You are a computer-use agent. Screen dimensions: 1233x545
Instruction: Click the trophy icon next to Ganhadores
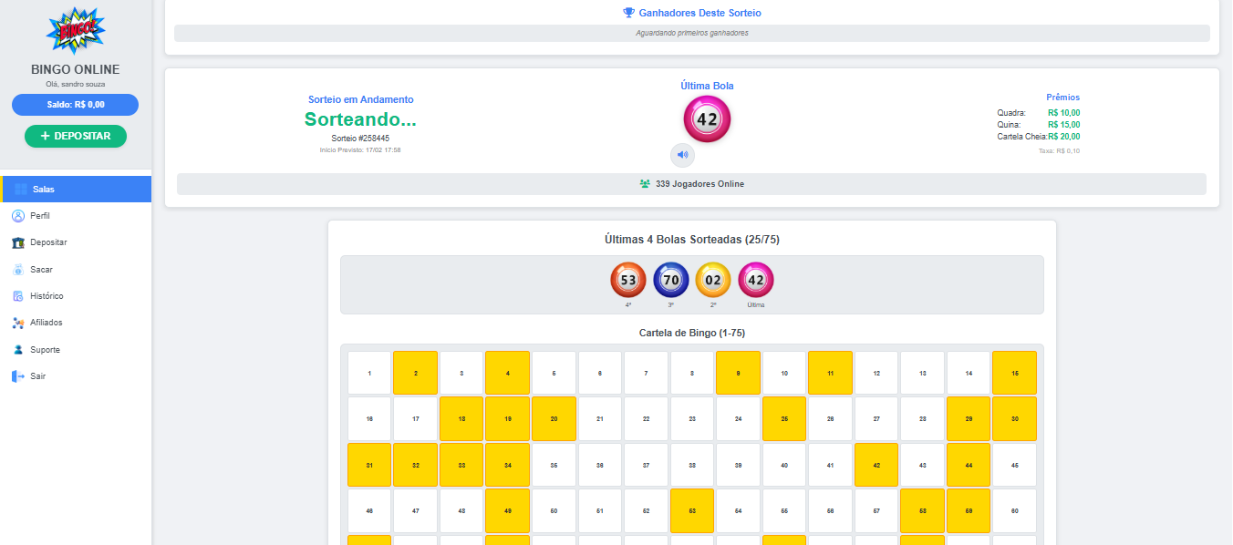click(x=628, y=13)
